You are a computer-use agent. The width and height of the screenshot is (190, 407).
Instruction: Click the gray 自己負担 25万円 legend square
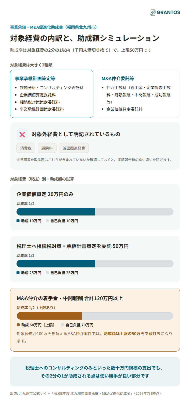pos(47,273)
